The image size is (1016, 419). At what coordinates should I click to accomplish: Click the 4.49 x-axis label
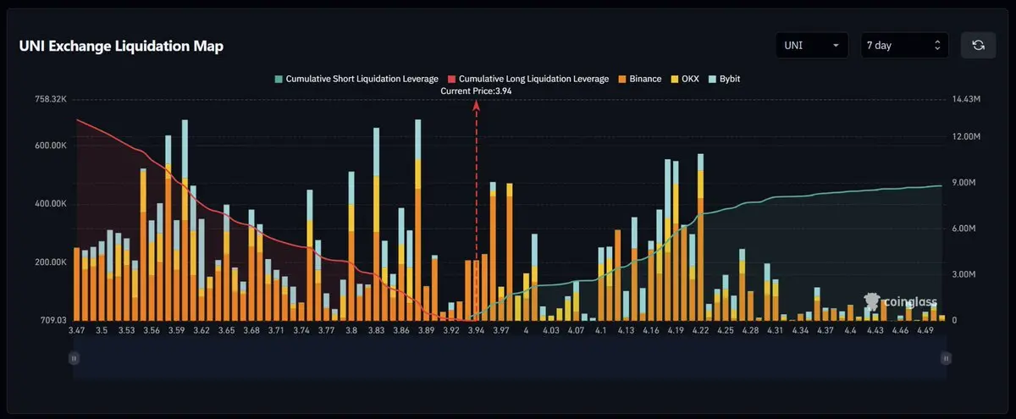tap(925, 331)
